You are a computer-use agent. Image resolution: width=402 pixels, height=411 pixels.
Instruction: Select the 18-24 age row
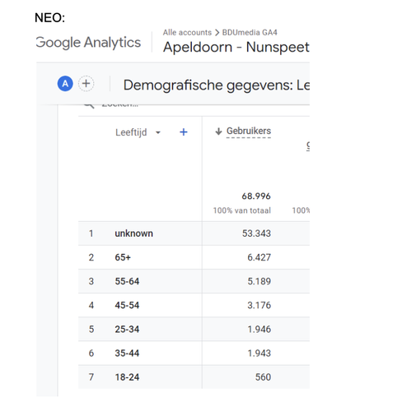point(194,377)
